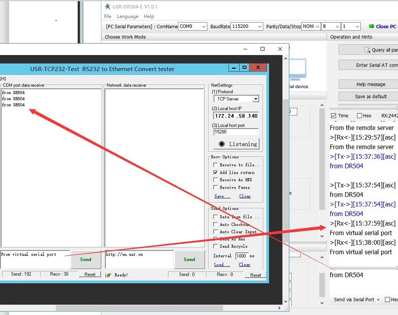The width and height of the screenshot is (398, 315).
Task: Expand Send via Serial Port dropdown arrow
Action: coord(378,300)
